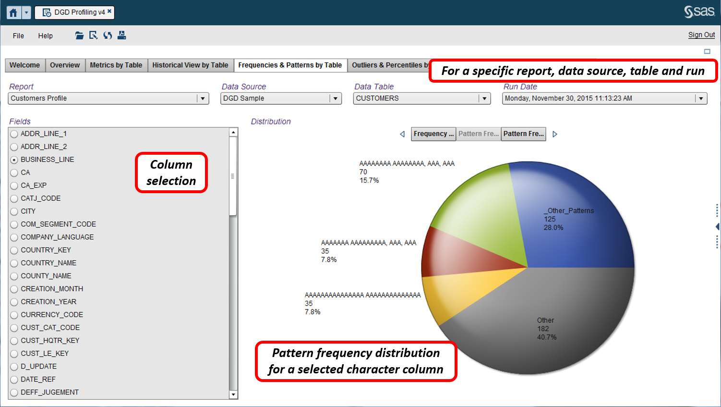Click the left arrow beside the chart buttons
Screen dimensions: 721x407
coord(402,134)
